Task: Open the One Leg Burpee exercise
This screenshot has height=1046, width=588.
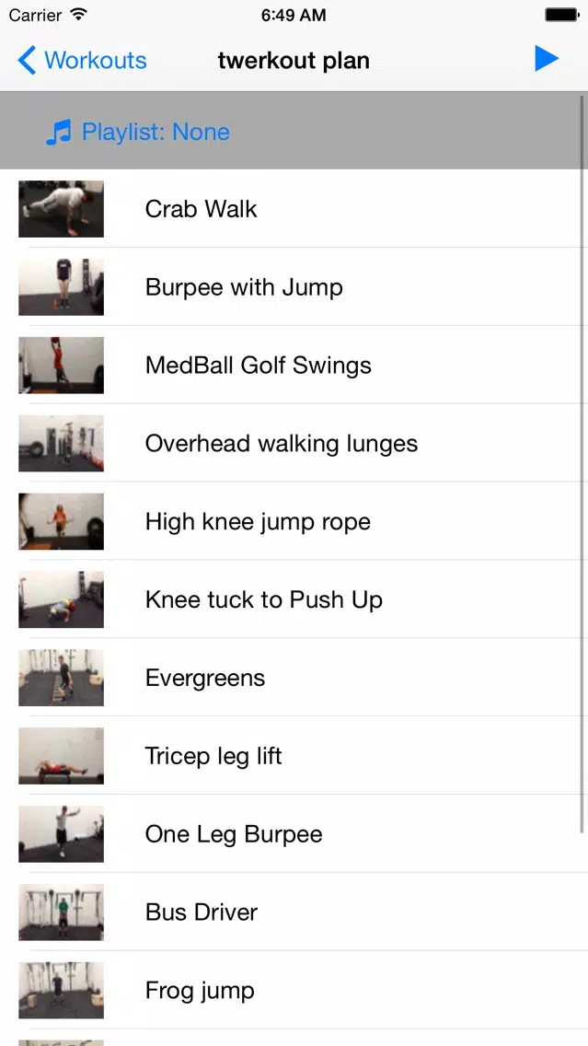Action: coord(233,835)
